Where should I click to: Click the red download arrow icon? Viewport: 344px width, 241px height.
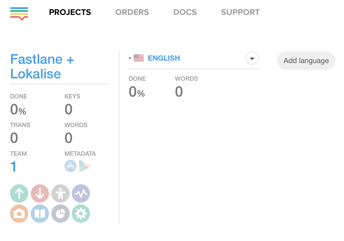(x=40, y=193)
